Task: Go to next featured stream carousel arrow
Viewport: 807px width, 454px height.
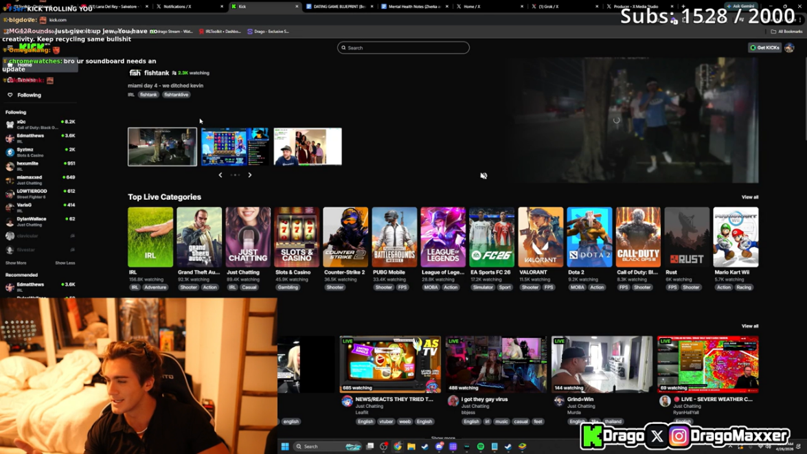Action: point(250,175)
